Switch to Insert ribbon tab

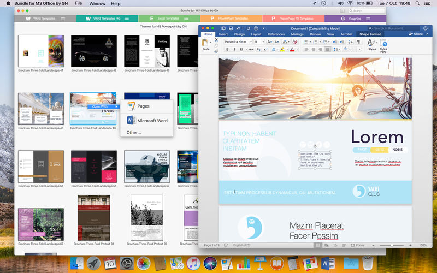(223, 34)
